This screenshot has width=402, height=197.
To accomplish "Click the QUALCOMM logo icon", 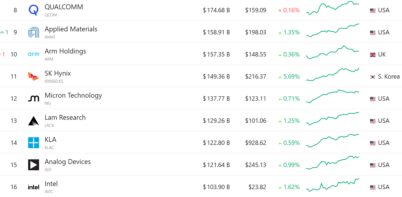I will [x=34, y=10].
